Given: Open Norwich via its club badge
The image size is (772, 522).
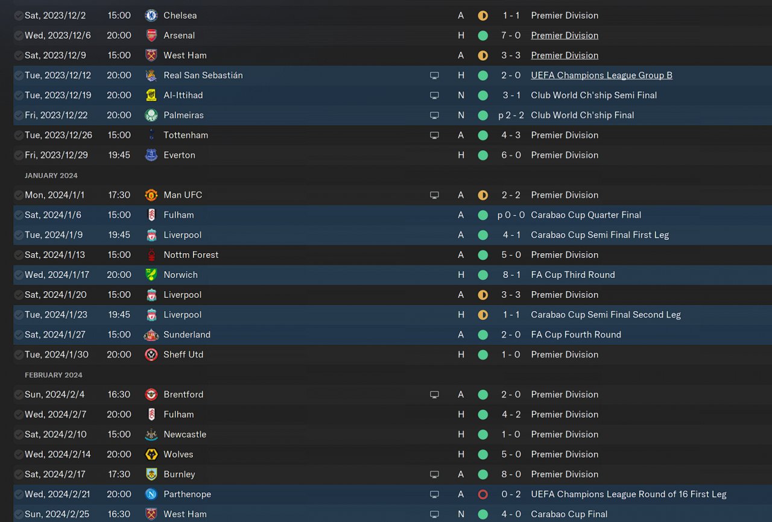Looking at the screenshot, I should pyautogui.click(x=151, y=275).
